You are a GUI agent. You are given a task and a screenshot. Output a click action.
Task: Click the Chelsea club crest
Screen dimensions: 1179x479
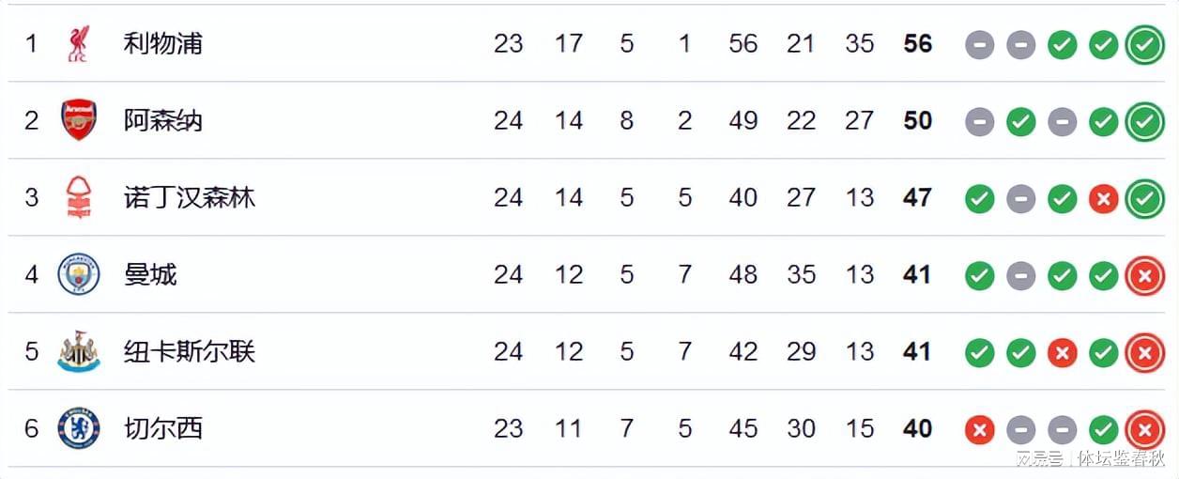(79, 428)
